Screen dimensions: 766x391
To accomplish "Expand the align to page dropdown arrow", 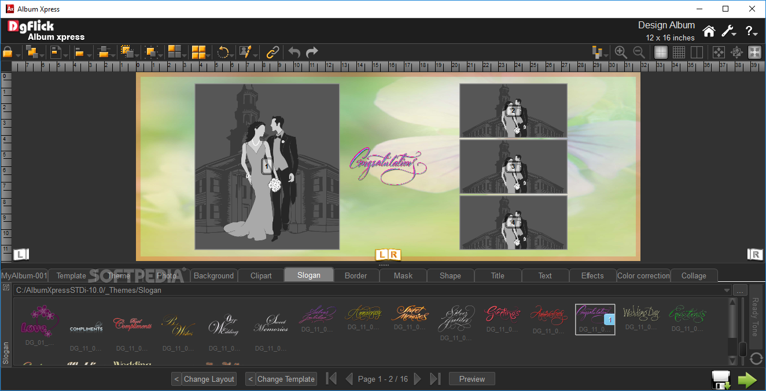I will [x=65, y=55].
